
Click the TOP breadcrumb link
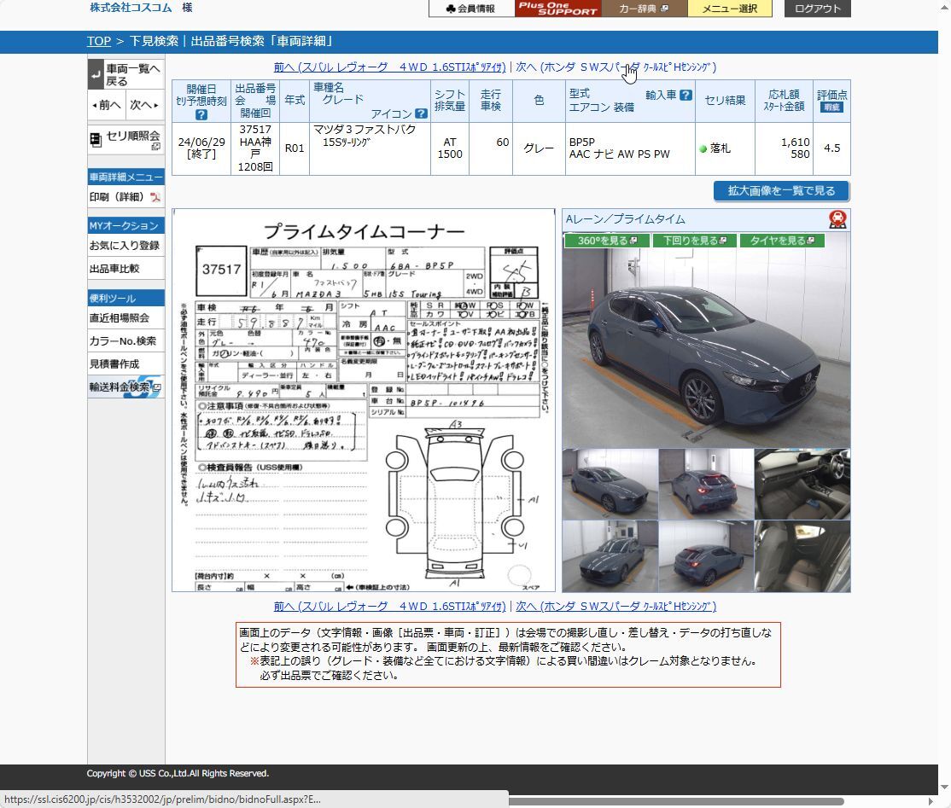99,41
